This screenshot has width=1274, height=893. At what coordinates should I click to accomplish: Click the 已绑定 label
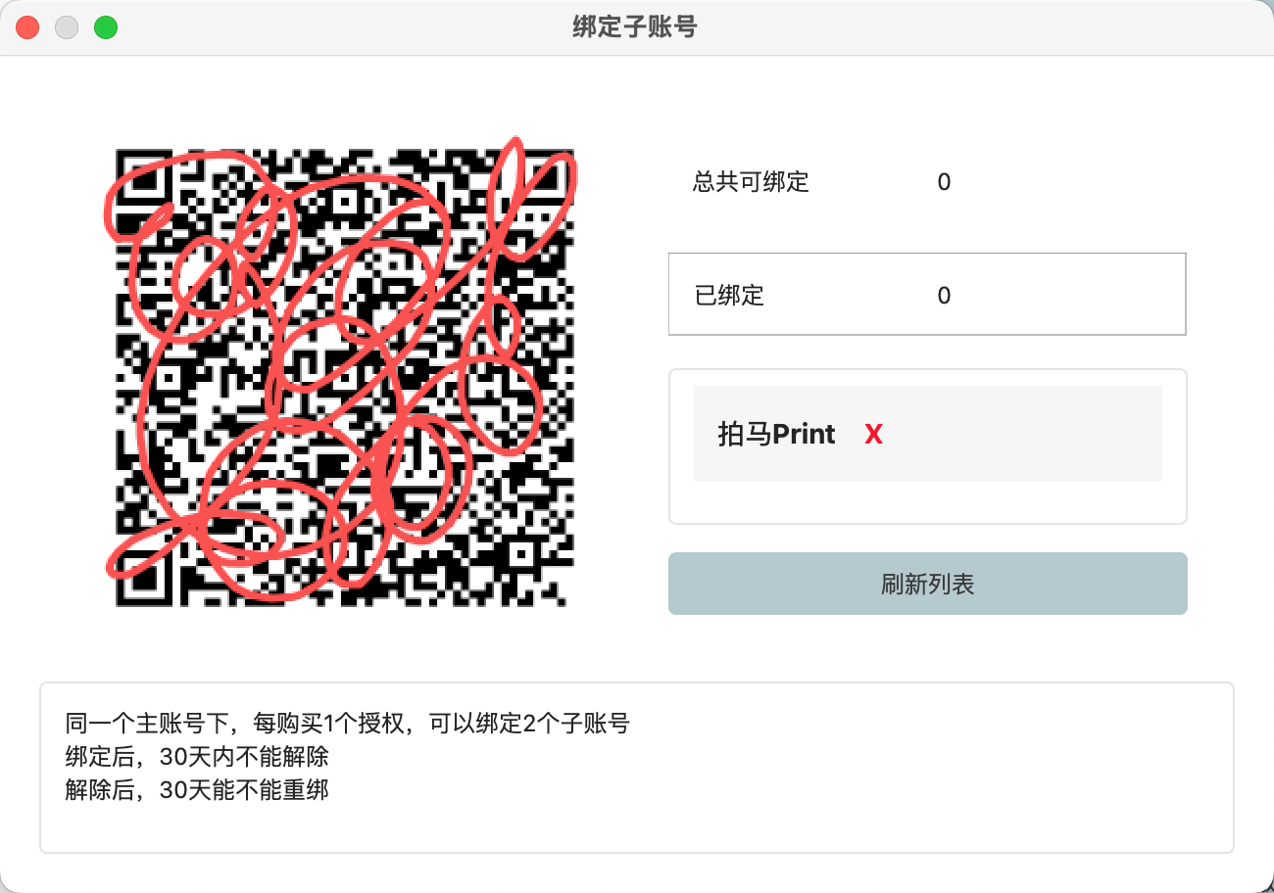click(x=729, y=296)
